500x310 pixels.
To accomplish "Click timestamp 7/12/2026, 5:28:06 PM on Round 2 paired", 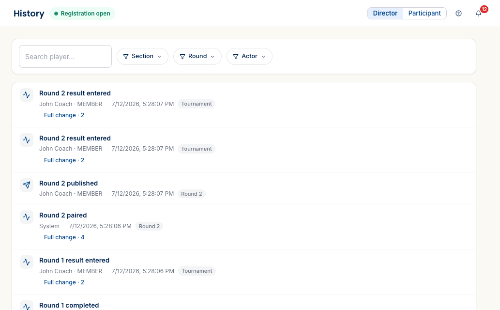I will coord(100,226).
